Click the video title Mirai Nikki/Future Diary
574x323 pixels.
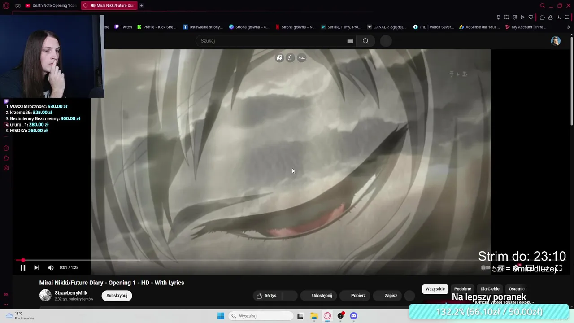112,283
